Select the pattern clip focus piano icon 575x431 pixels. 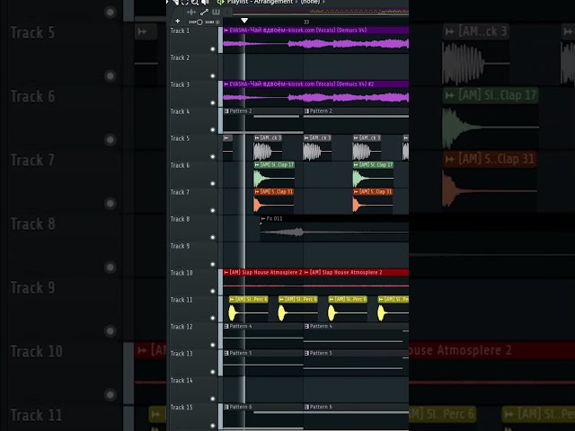(216, 12)
